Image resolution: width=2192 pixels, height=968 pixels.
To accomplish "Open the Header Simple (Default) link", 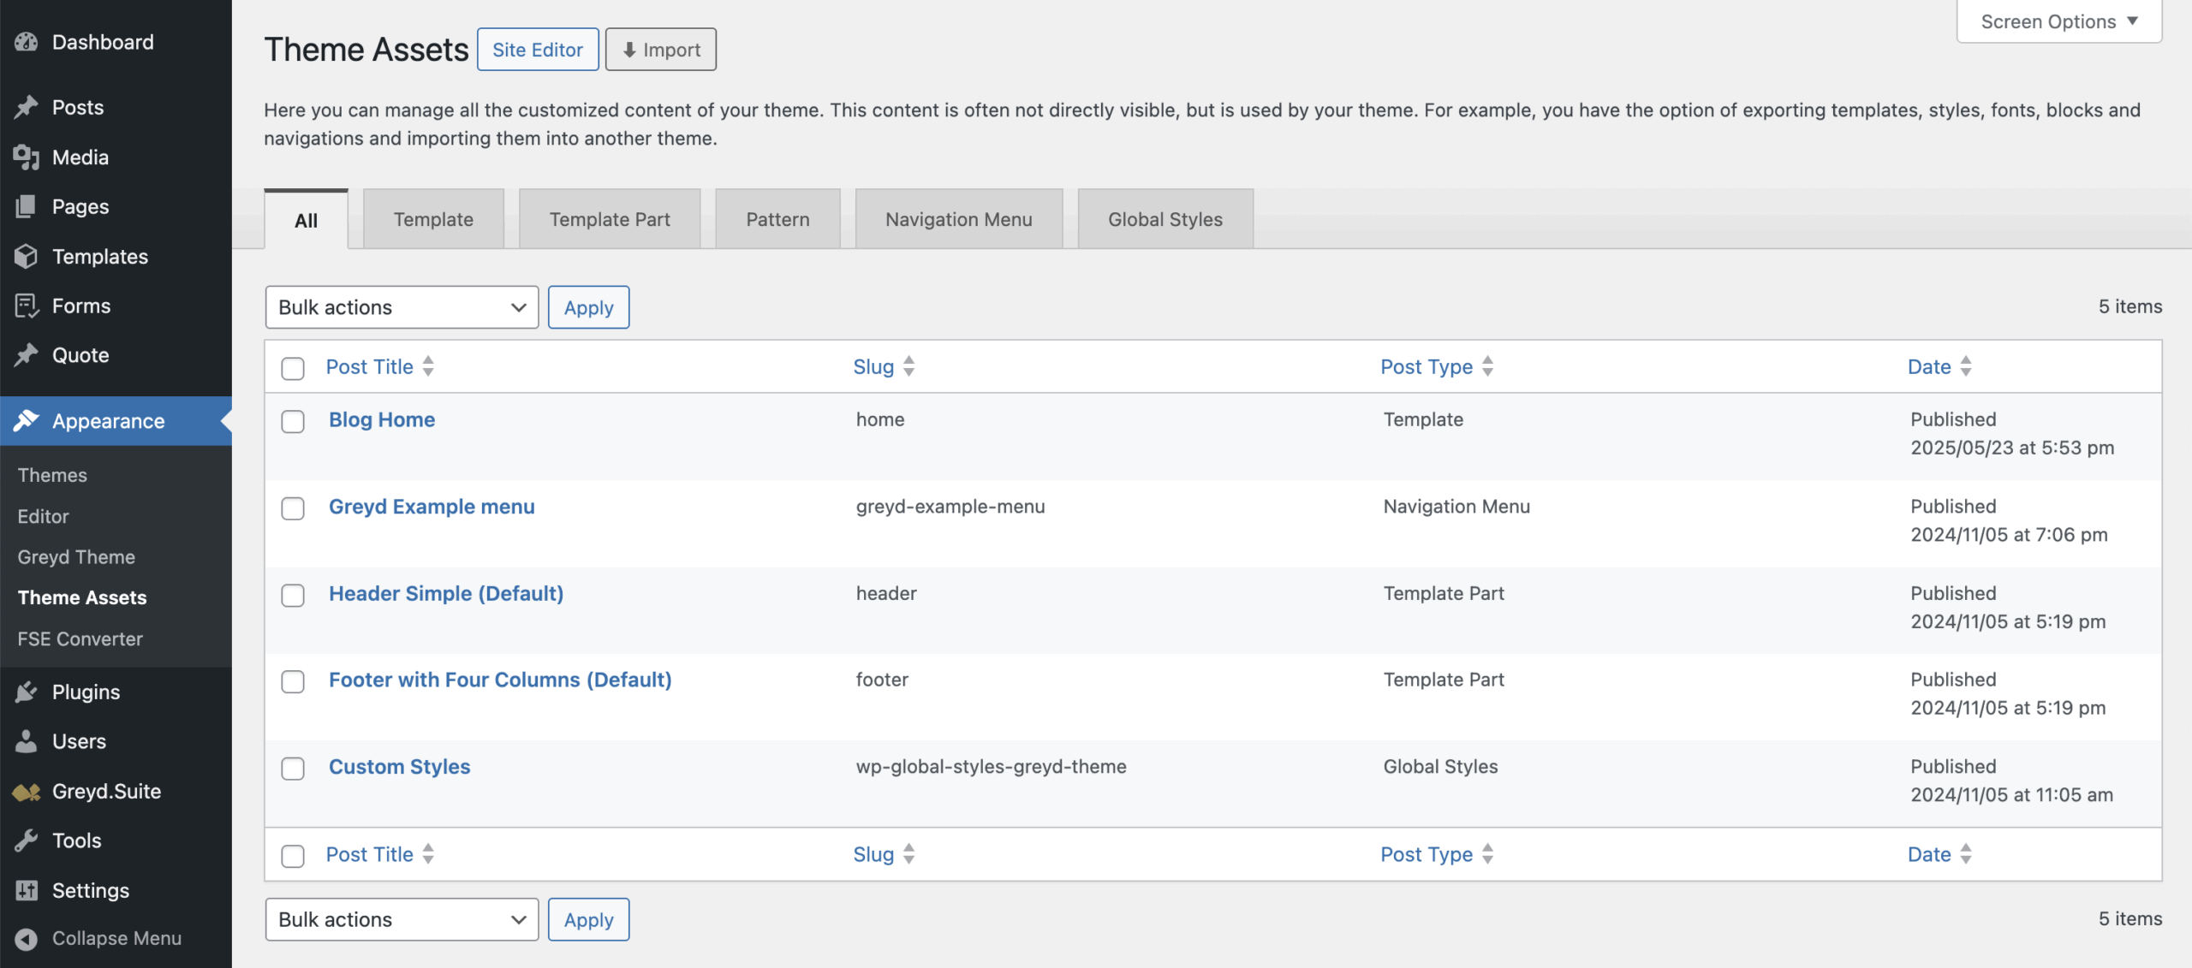I will click(446, 593).
